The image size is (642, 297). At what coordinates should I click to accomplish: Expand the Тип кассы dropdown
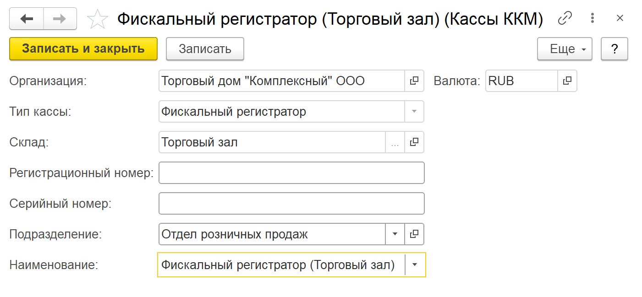point(414,112)
